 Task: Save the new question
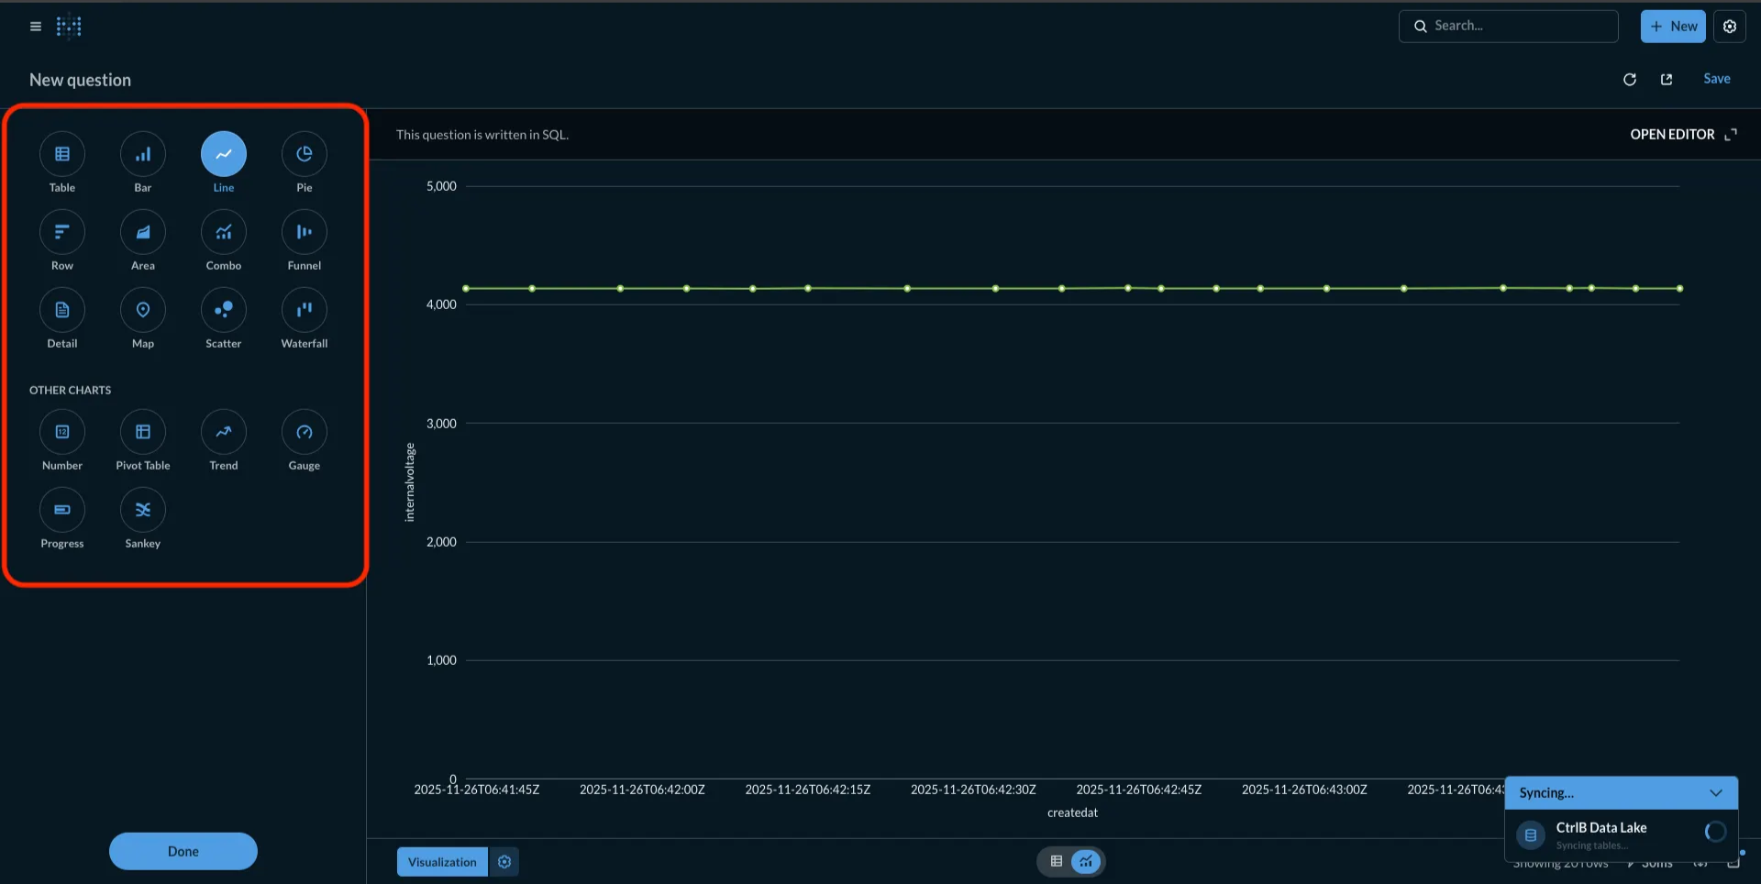point(1717,78)
